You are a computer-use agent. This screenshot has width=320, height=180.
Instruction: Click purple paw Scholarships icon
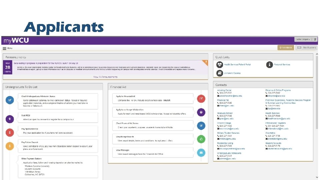coord(201,112)
